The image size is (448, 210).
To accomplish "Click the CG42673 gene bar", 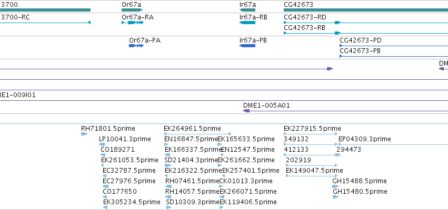I will click(366, 10).
